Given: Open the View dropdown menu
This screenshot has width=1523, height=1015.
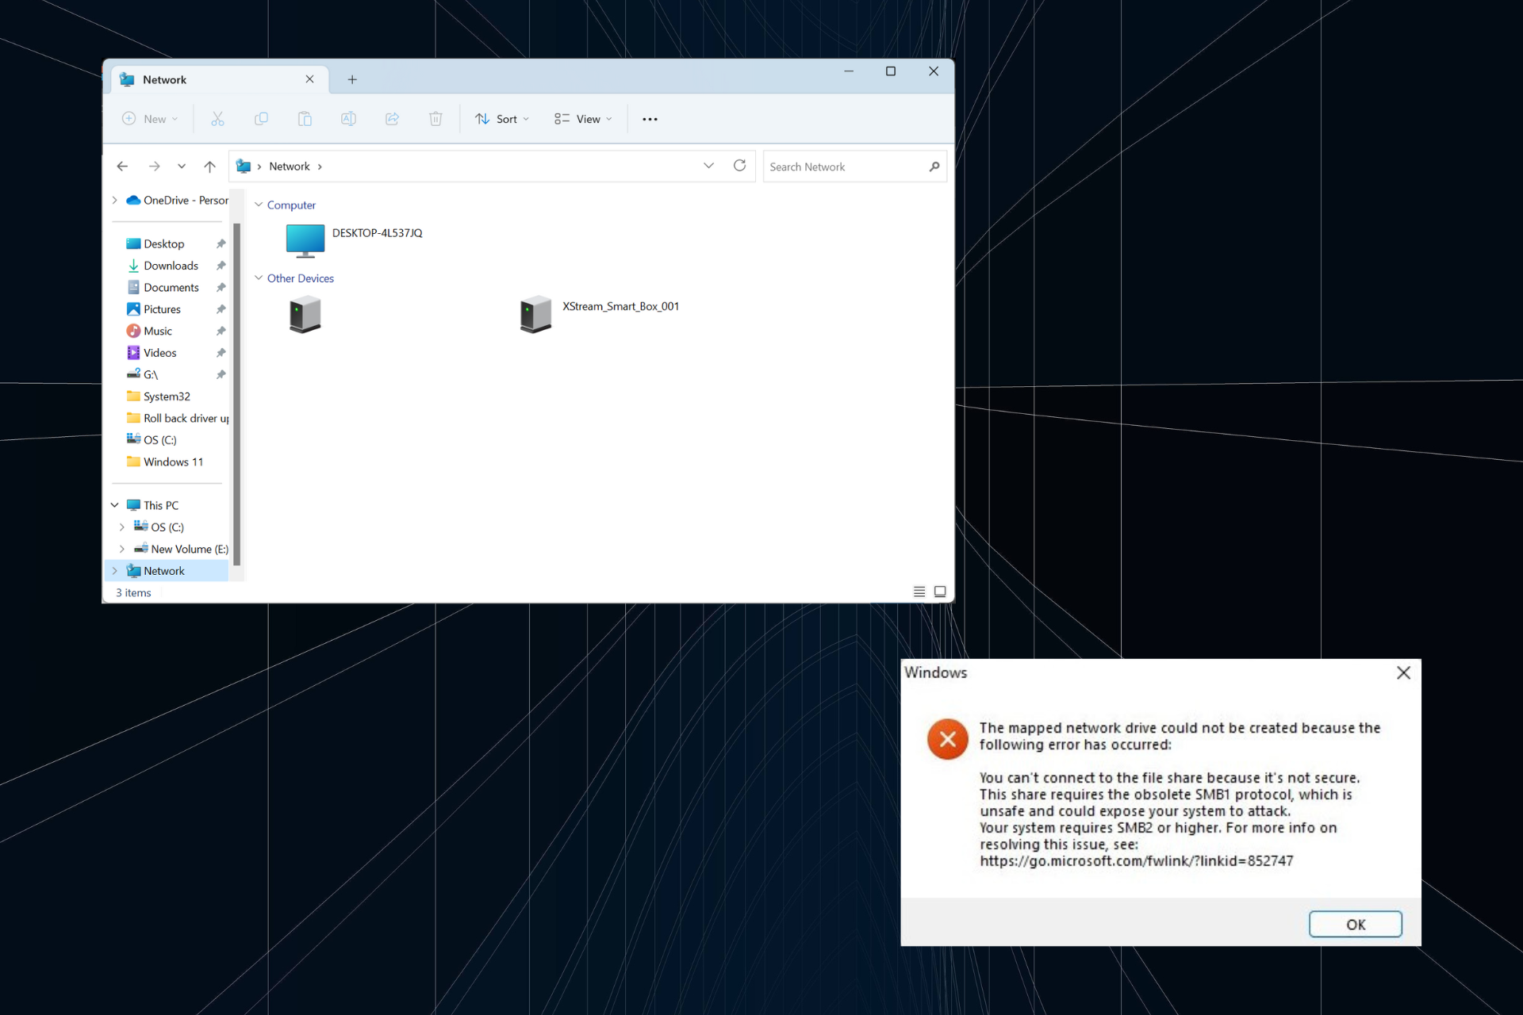Looking at the screenshot, I should pos(583,119).
